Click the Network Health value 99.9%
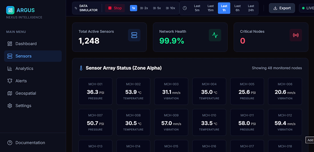The height and width of the screenshot is (152, 314). pyautogui.click(x=172, y=41)
